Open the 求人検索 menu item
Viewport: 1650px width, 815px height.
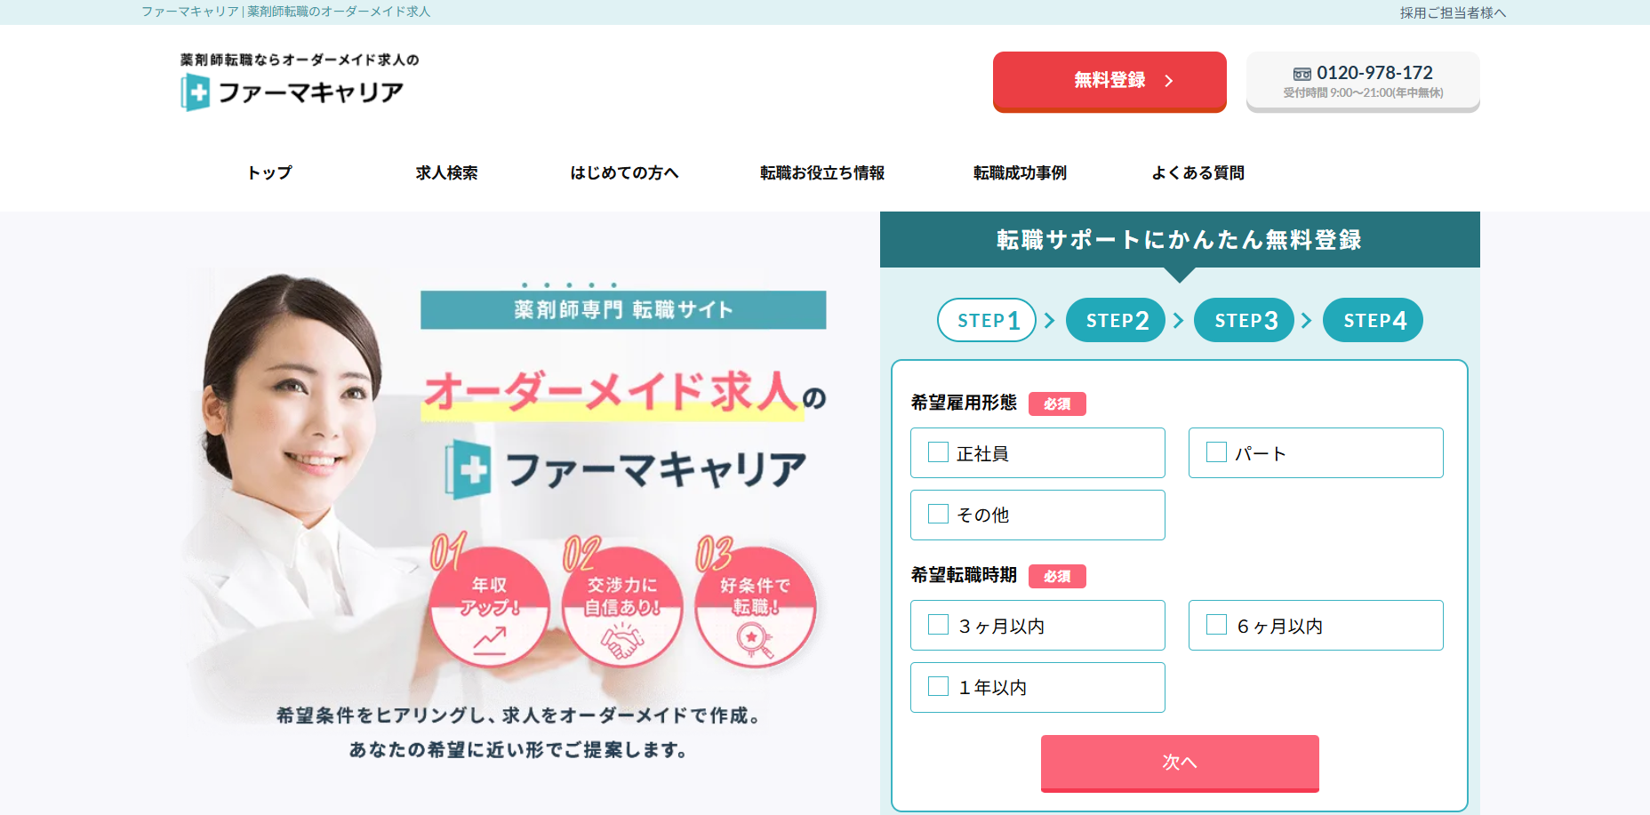click(446, 172)
